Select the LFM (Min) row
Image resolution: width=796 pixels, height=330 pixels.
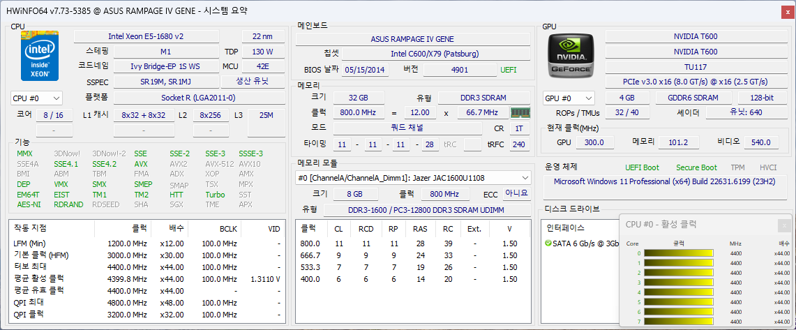(147, 243)
